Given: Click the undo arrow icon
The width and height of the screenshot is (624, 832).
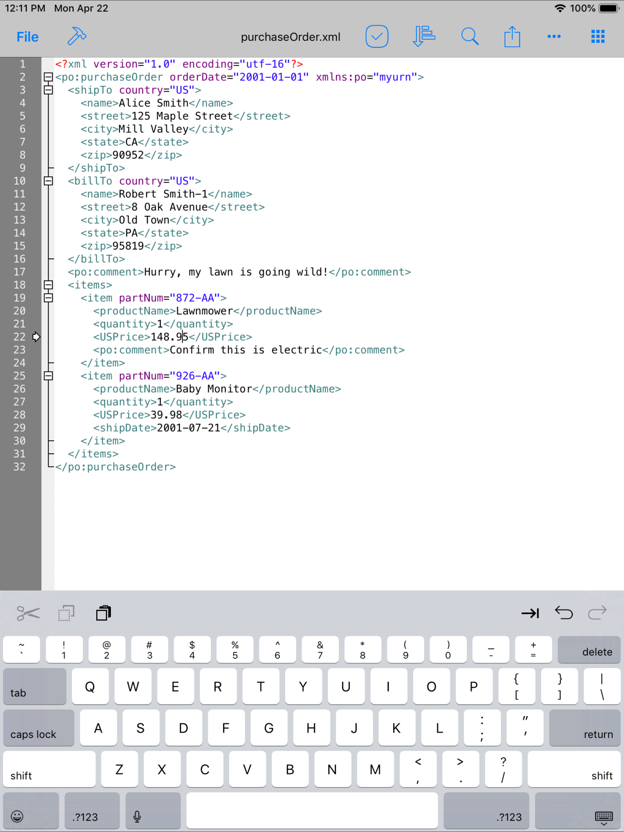Looking at the screenshot, I should pos(564,613).
